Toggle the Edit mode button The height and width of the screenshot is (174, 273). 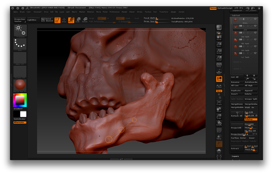tap(57, 20)
